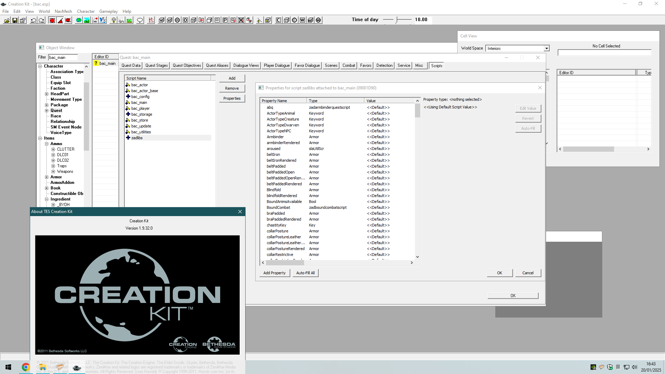
Task: Open Google Chrome from the taskbar
Action: coord(26,367)
